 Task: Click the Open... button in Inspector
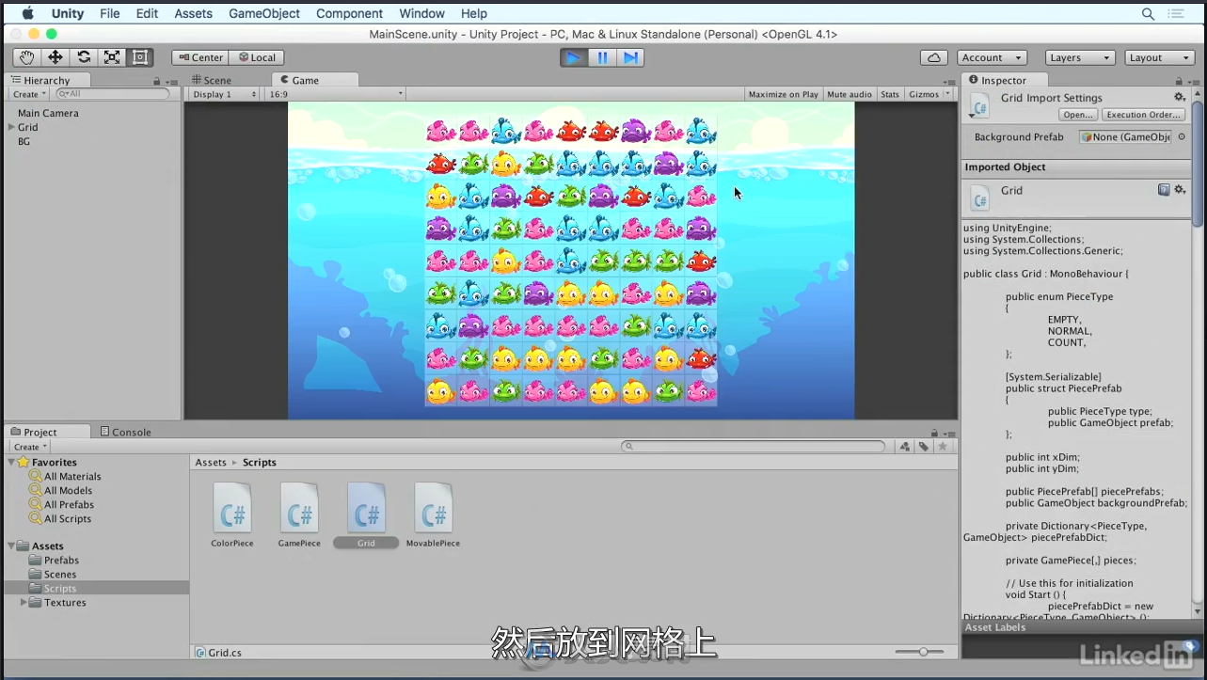1077,115
